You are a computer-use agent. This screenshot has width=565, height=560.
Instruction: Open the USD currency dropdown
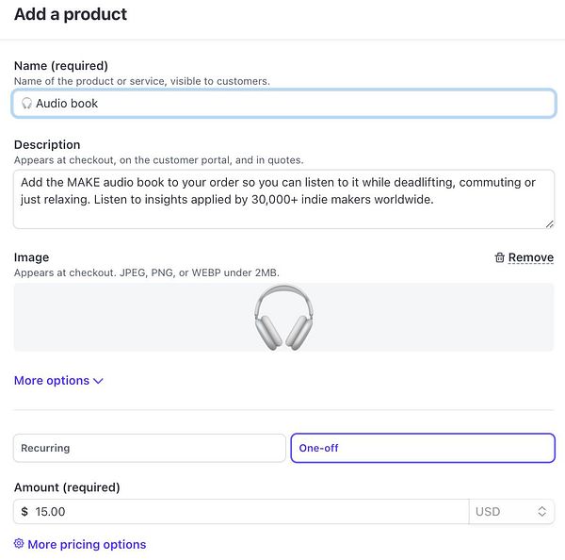[x=508, y=512]
